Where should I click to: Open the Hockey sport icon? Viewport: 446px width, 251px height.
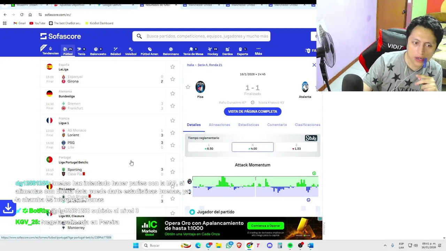(x=213, y=51)
